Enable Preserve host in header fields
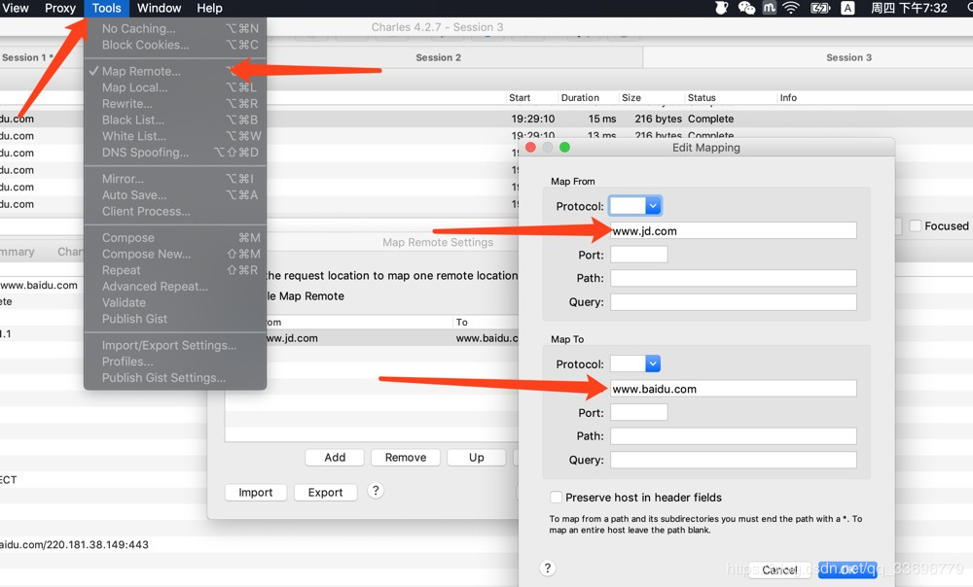The image size is (973, 587). 556,498
